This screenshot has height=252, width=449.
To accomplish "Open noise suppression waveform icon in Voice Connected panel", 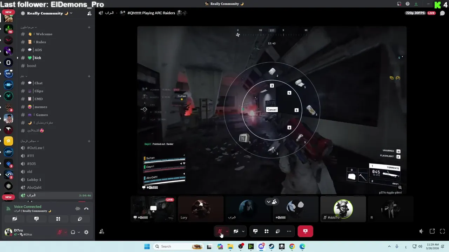I will click(78, 209).
